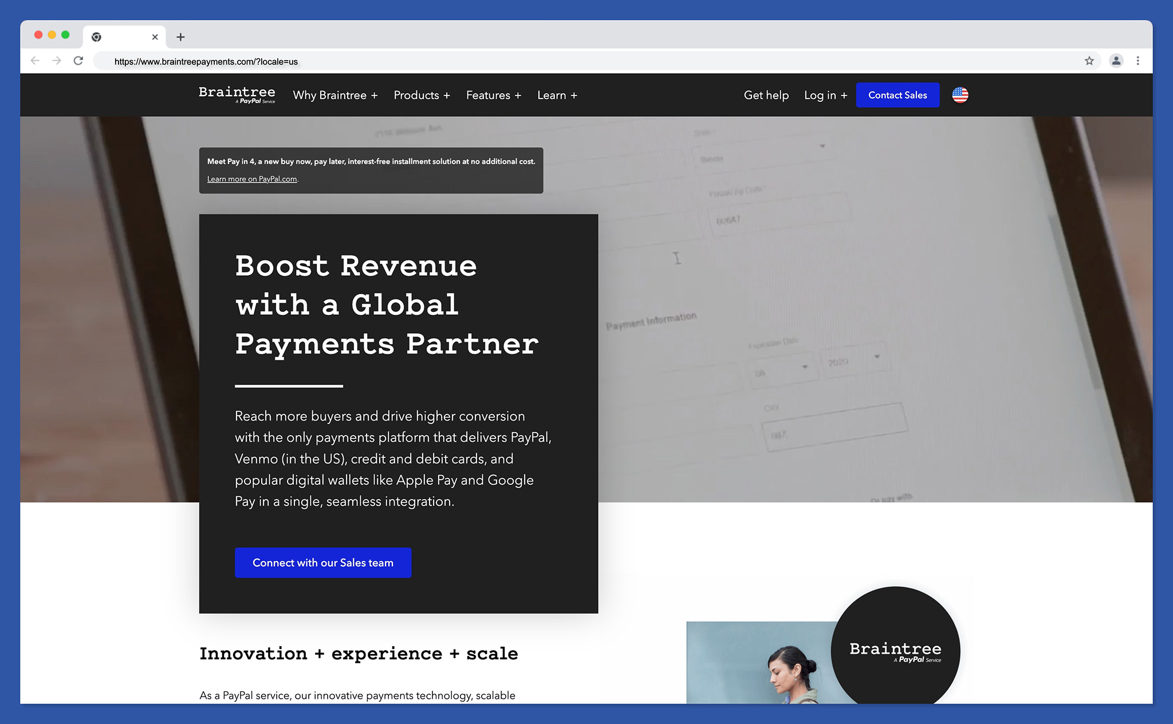1173x724 pixels.
Task: Expand the Learn menu
Action: pos(557,95)
